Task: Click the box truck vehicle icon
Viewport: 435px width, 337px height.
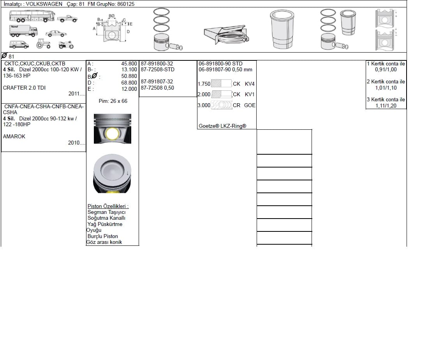Action: click(x=23, y=31)
